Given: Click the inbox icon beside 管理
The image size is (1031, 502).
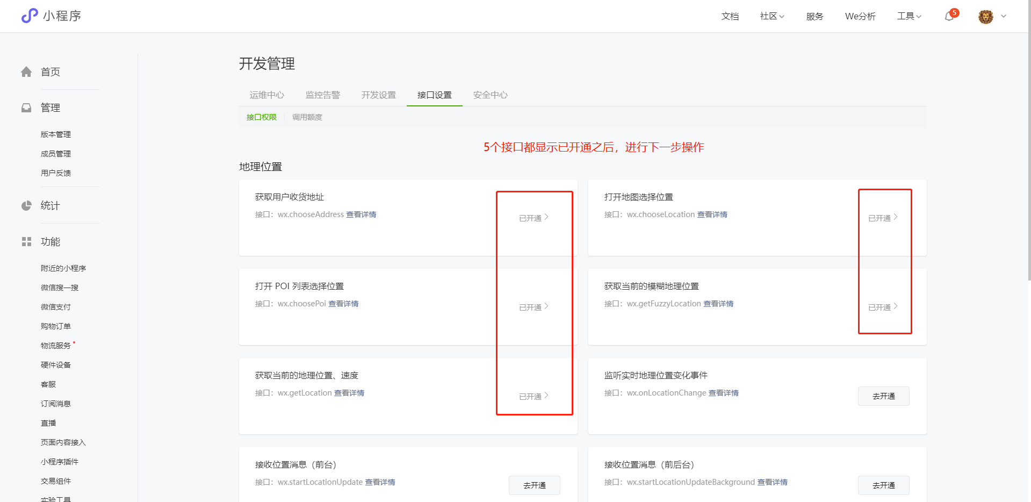Looking at the screenshot, I should pyautogui.click(x=26, y=108).
